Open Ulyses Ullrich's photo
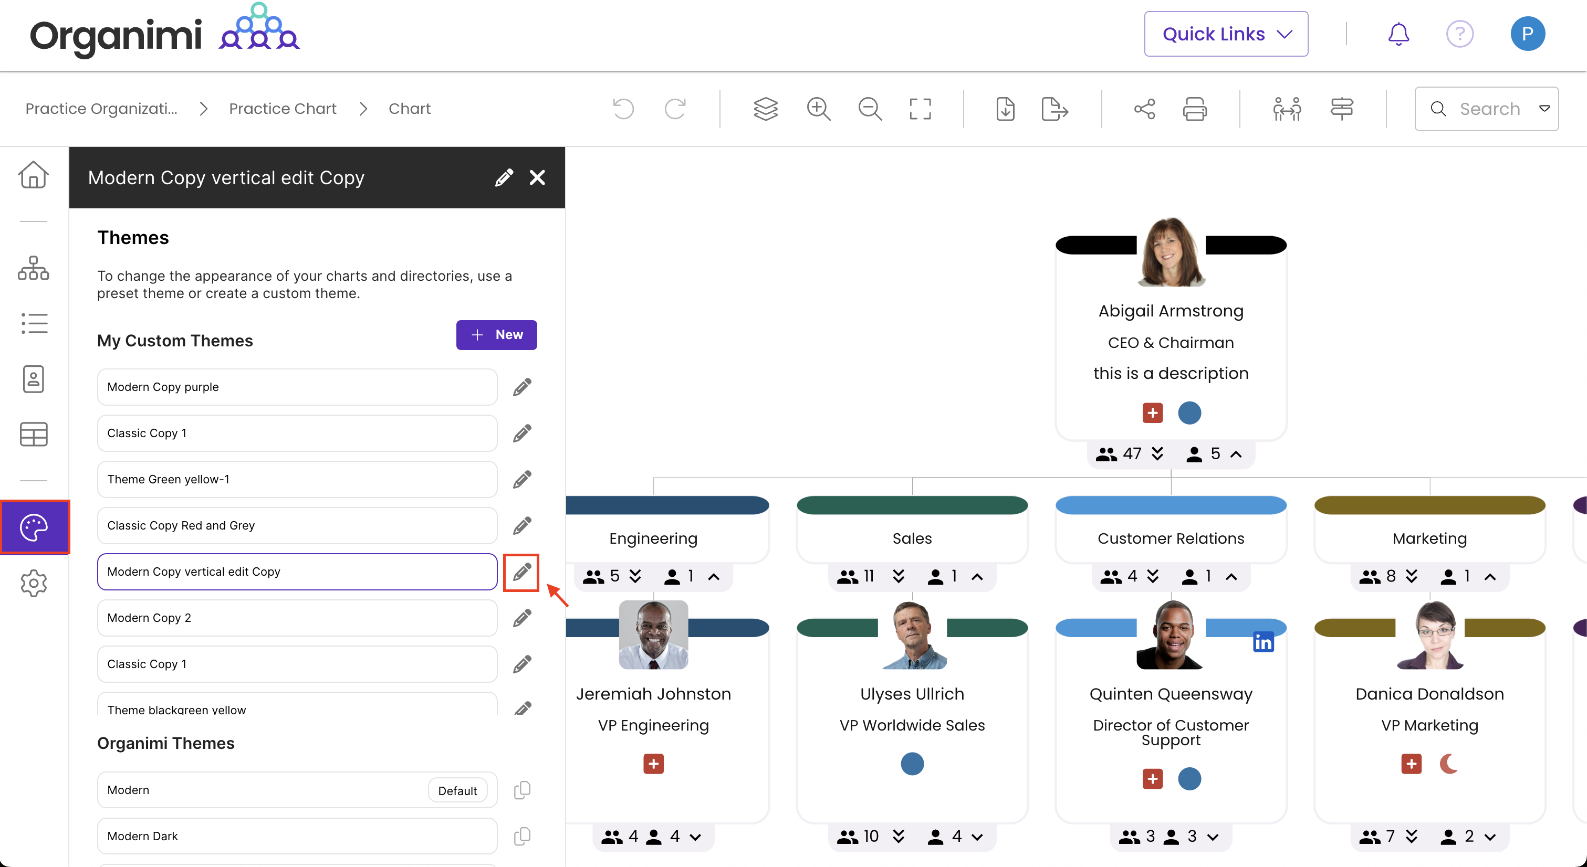 click(x=912, y=635)
